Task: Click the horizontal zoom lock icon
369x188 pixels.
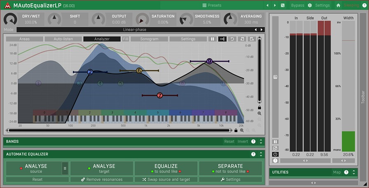Action: click(236, 131)
